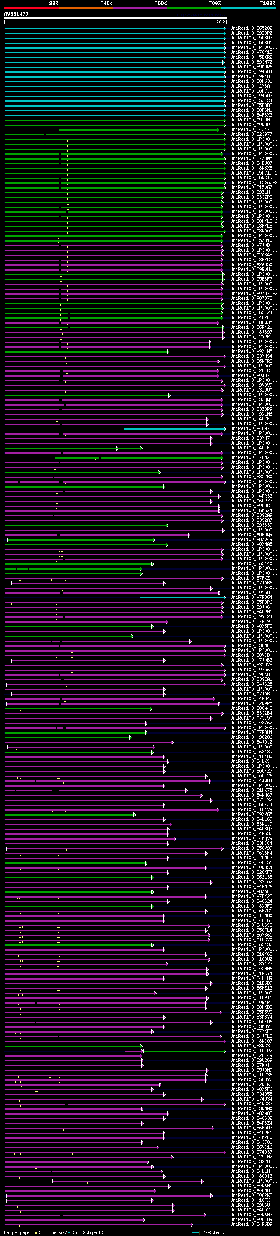
Task: Select label UniRef100_B4P8Z4
Action: pyautogui.click(x=251, y=1123)
